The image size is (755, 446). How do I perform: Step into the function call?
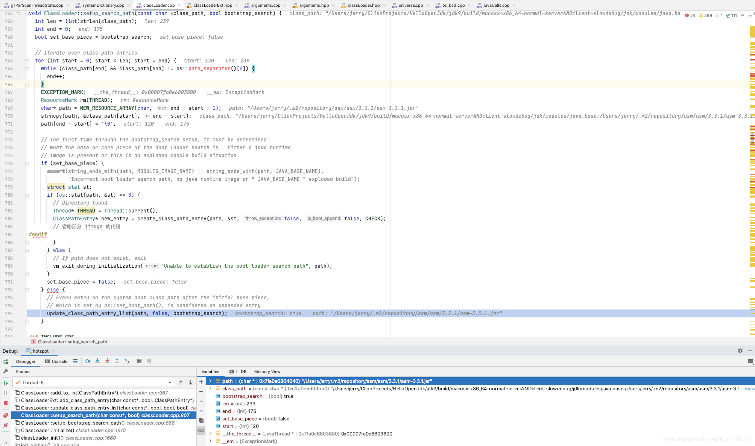pos(97,361)
